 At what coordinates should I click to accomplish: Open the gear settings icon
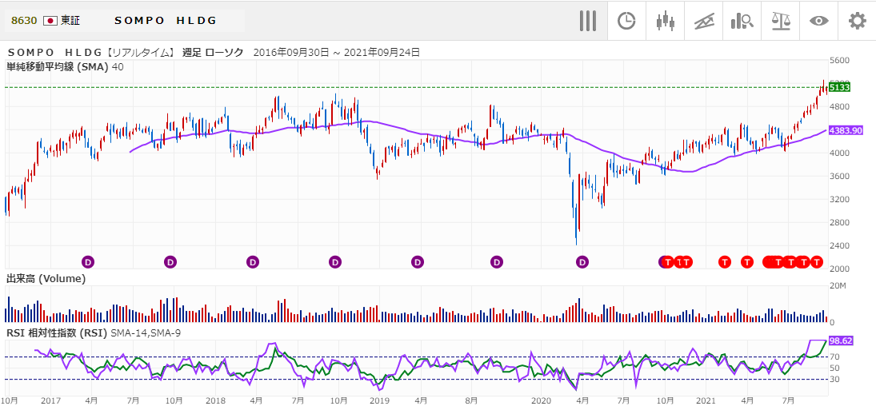[857, 21]
